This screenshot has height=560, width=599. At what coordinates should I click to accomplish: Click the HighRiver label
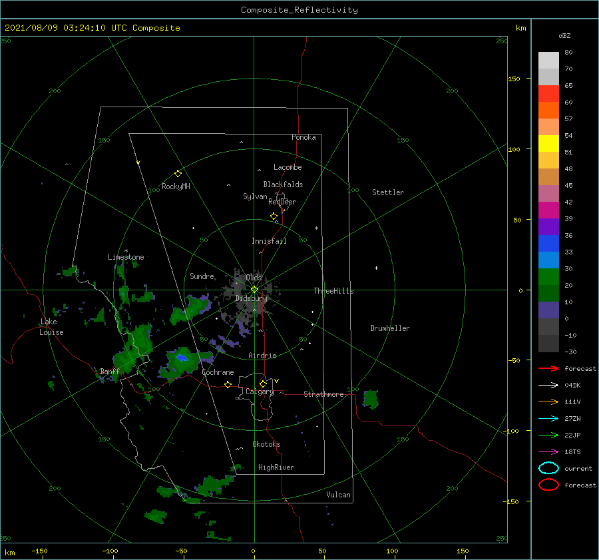point(276,468)
